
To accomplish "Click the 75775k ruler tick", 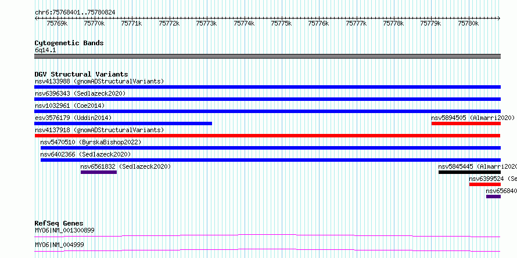I will click(281, 23).
